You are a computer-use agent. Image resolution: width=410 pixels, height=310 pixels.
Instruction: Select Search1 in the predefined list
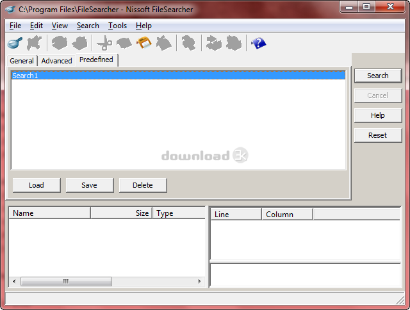click(179, 76)
